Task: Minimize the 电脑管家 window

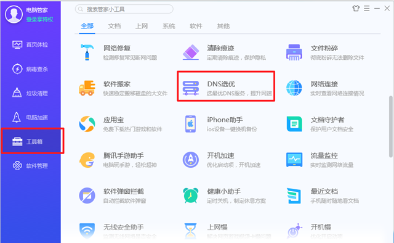Action: [x=377, y=8]
